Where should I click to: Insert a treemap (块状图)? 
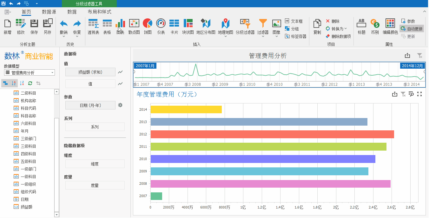click(x=188, y=27)
